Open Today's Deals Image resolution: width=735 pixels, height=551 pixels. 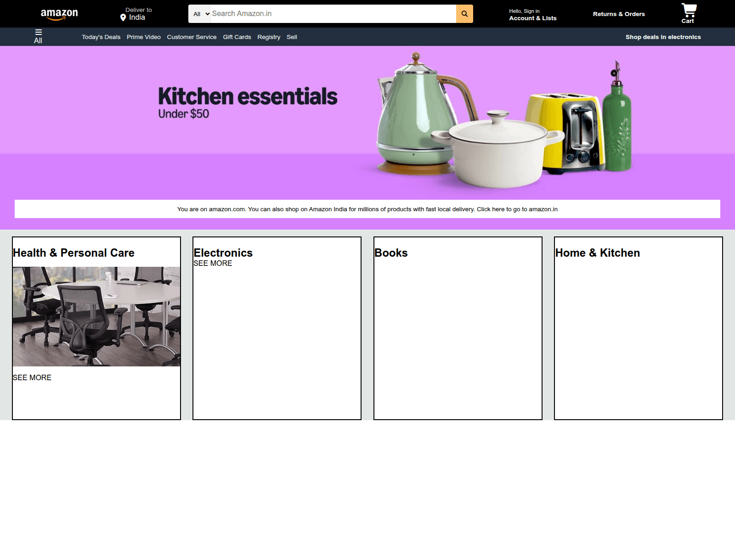(x=101, y=37)
